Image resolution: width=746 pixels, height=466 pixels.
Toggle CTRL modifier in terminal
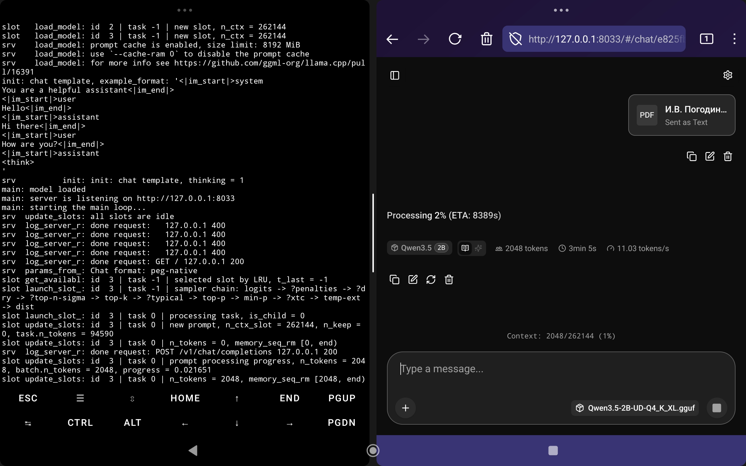click(80, 423)
